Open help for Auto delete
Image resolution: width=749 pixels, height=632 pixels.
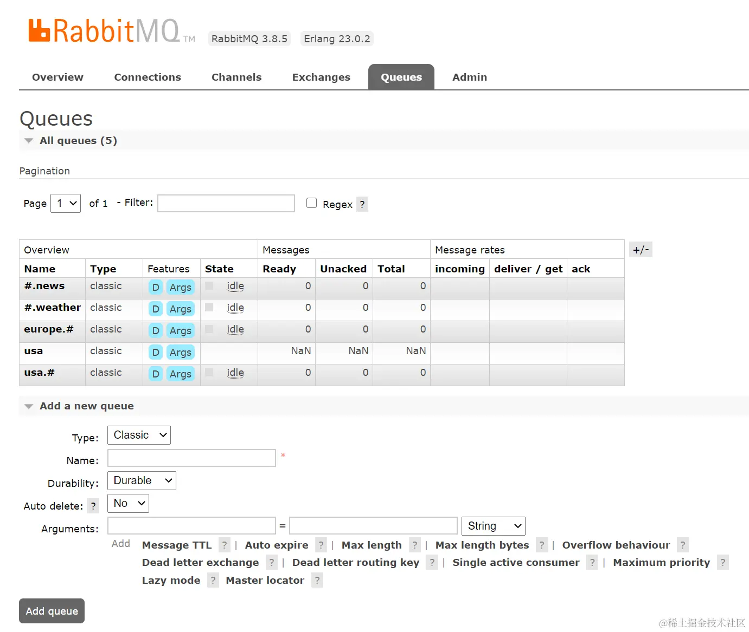[93, 506]
